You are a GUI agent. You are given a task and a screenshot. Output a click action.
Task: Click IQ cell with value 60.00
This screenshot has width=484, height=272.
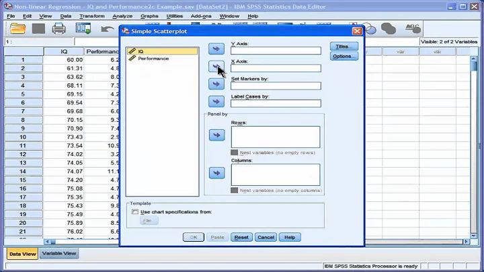(x=64, y=60)
